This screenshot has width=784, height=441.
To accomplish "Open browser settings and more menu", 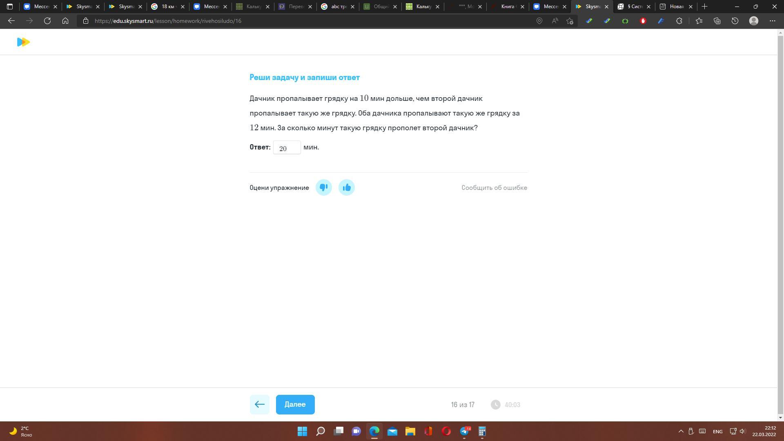I will [772, 21].
